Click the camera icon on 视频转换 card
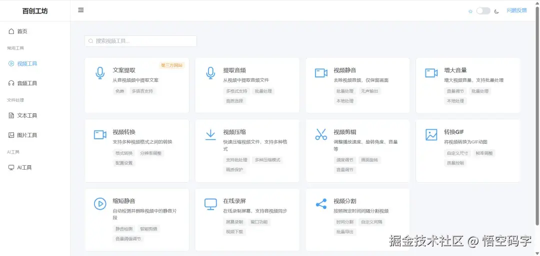This screenshot has height=256, width=540. [x=100, y=134]
